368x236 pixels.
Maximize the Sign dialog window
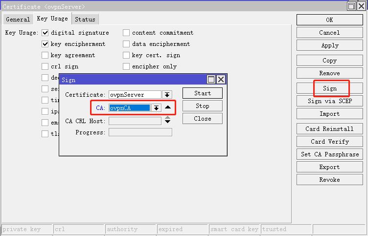211,80
